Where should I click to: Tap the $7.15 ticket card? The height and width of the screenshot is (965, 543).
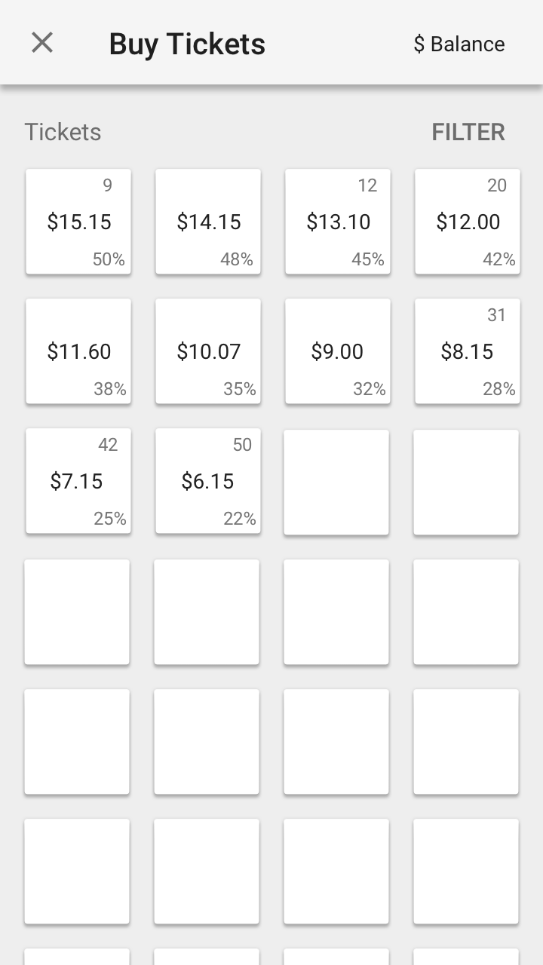[x=78, y=481]
